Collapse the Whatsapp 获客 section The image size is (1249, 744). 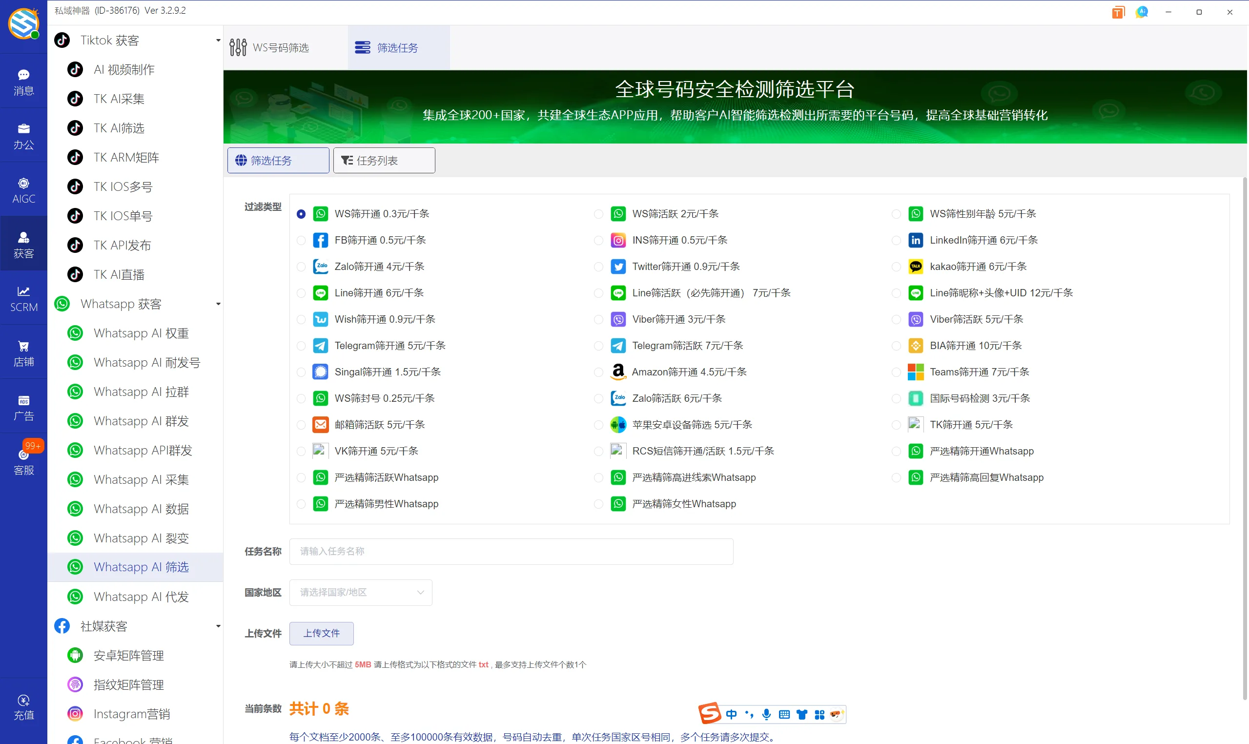coord(218,304)
